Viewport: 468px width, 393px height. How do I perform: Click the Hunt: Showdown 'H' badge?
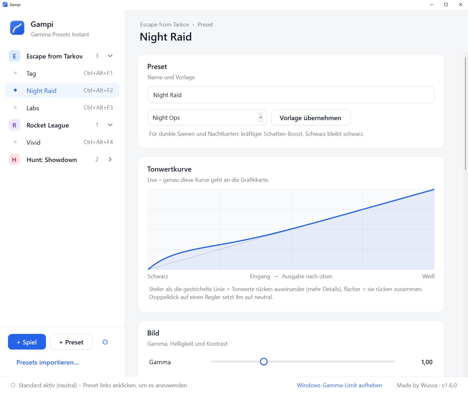14,160
